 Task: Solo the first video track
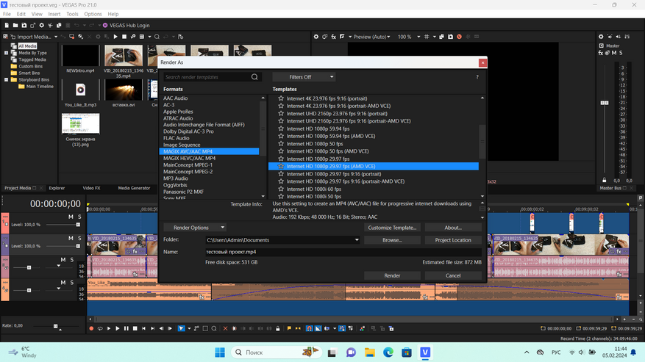(x=79, y=217)
